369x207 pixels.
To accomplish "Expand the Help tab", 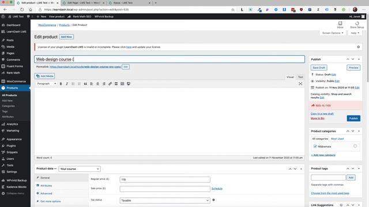I will coord(355,33).
